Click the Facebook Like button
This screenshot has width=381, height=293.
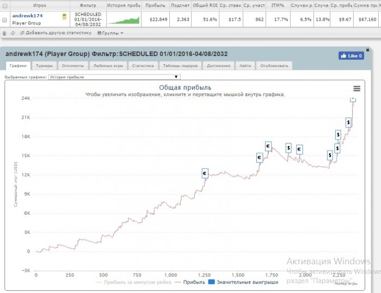tap(351, 55)
